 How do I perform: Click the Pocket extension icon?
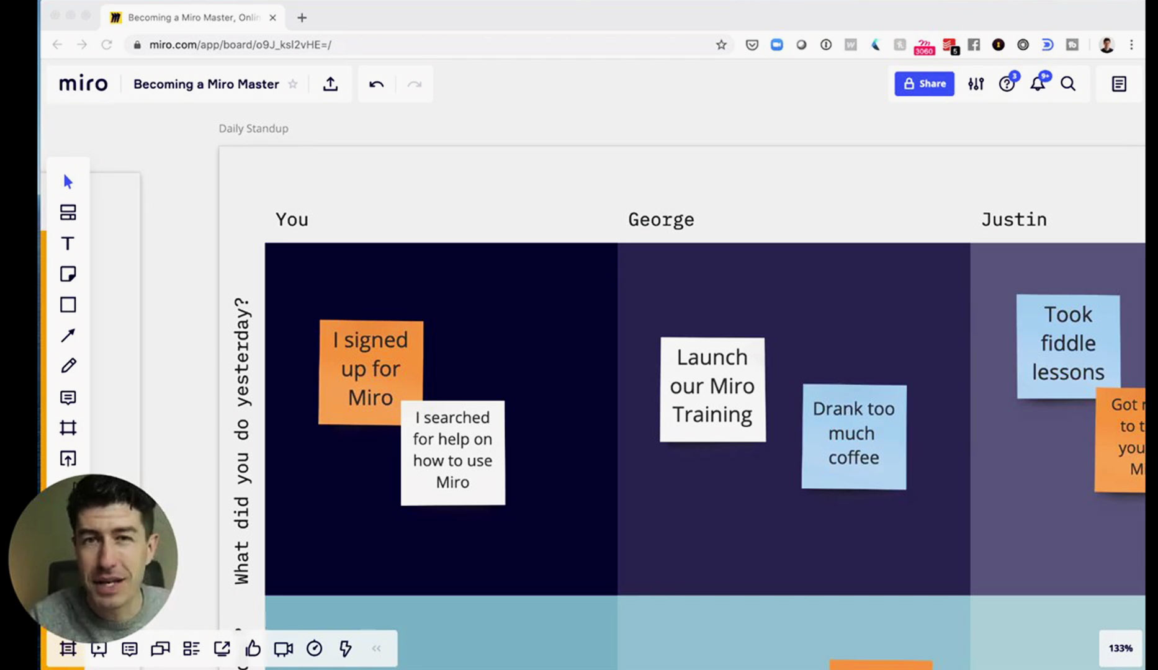752,45
